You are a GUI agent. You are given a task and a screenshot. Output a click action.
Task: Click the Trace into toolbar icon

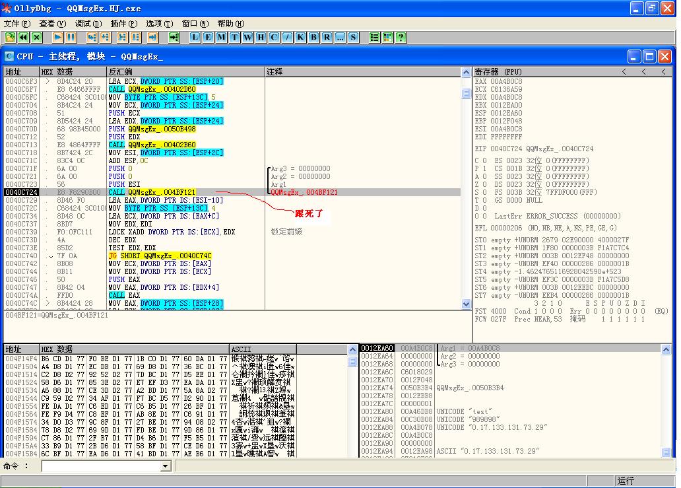coord(123,38)
